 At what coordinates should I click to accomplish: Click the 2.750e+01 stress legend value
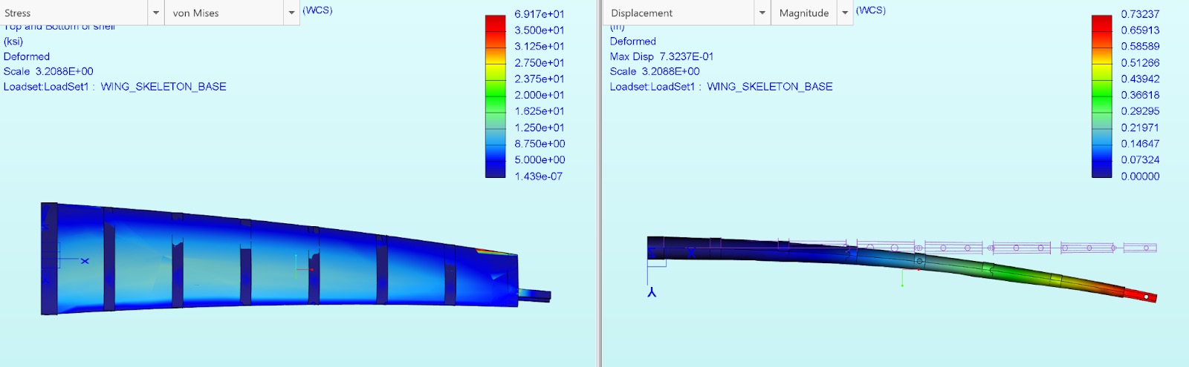point(540,63)
